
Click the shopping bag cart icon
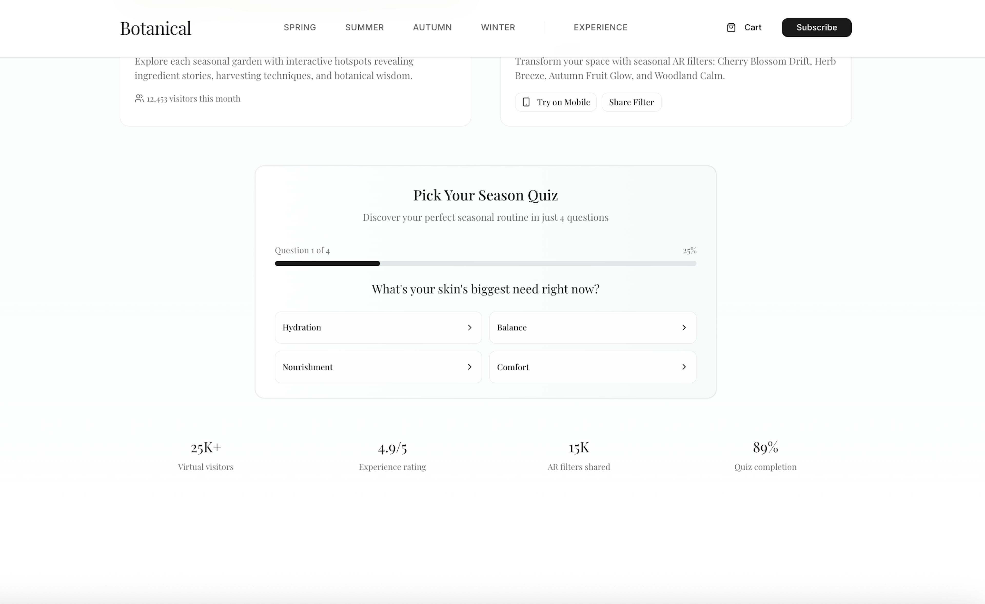pyautogui.click(x=731, y=28)
